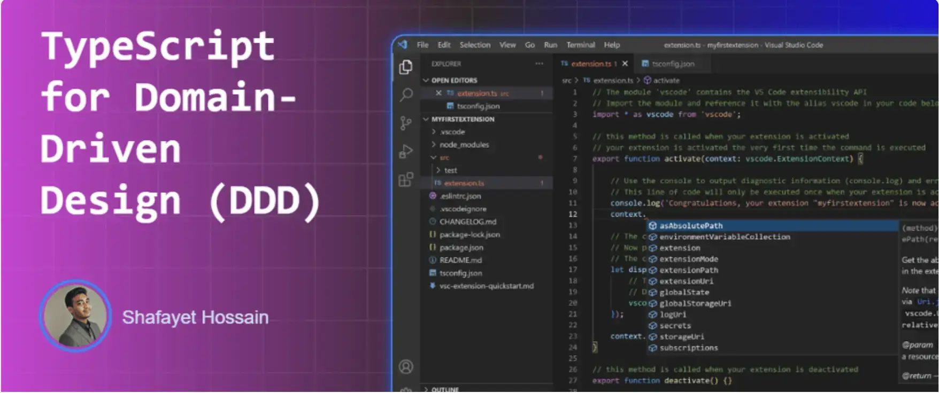Click the src breadcrumb segment

566,80
